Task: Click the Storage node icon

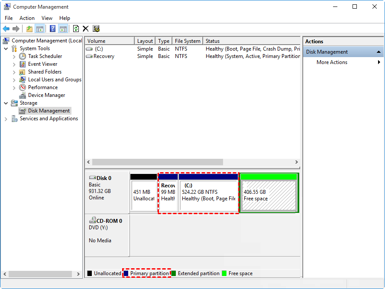Action: tap(14, 103)
